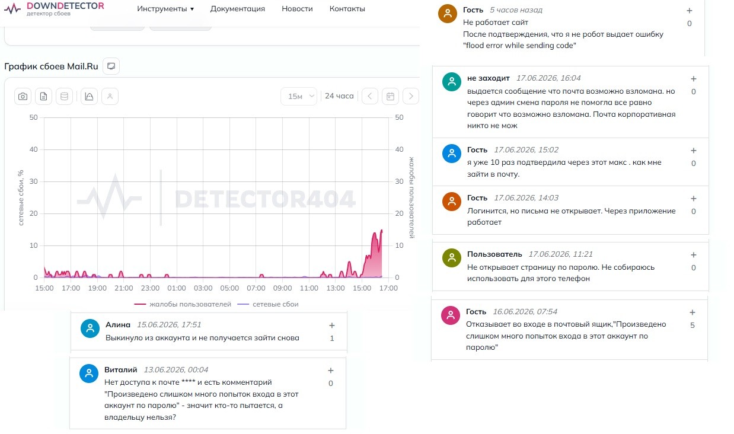This screenshot has width=734, height=434.
Task: Click avatar of Гость 16.06.2026 comment
Action: point(451,315)
